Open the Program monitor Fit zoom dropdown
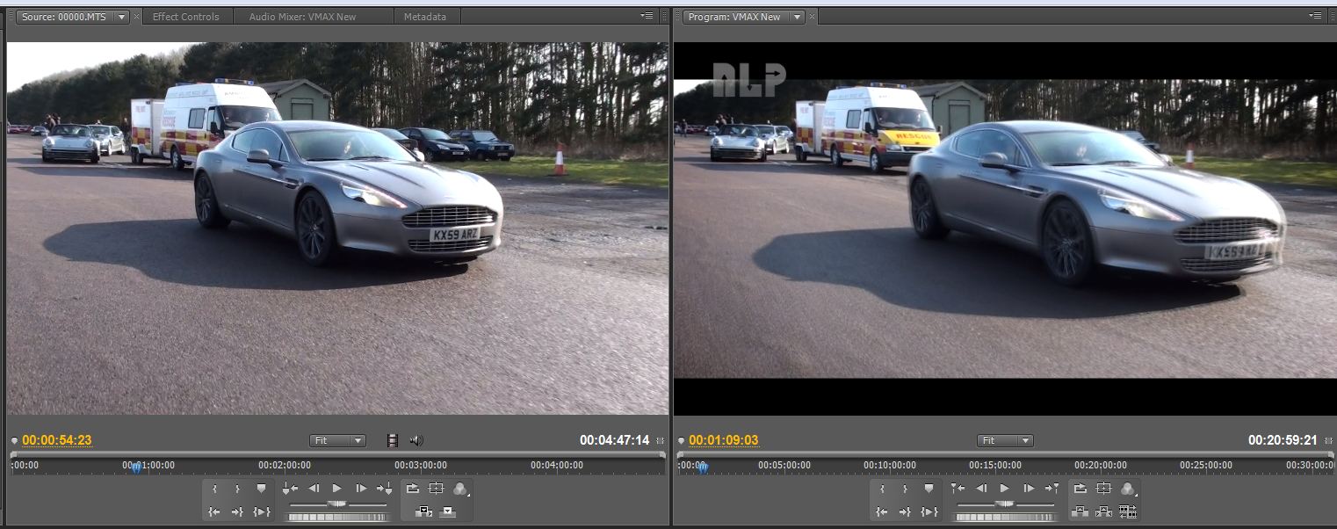The height and width of the screenshot is (529, 1337). 1005,440
